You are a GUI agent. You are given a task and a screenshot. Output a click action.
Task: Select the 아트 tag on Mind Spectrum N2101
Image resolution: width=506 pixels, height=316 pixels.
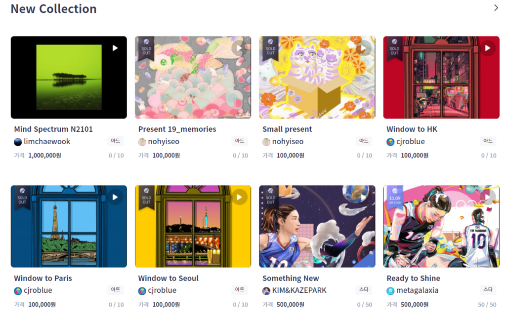(115, 141)
